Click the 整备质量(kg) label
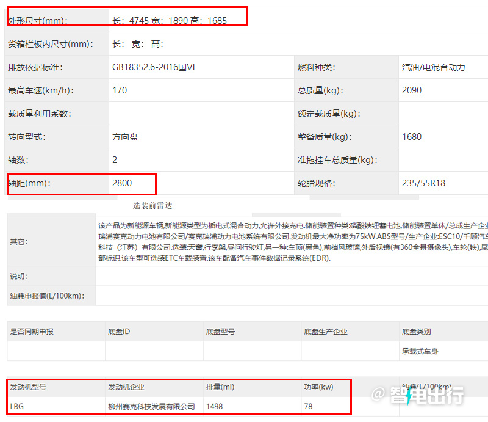This screenshot has height=422, width=488. pyautogui.click(x=325, y=137)
